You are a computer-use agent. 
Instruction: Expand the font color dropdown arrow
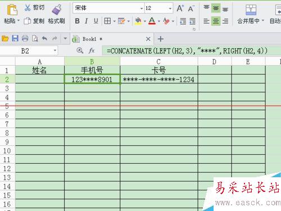(159, 21)
